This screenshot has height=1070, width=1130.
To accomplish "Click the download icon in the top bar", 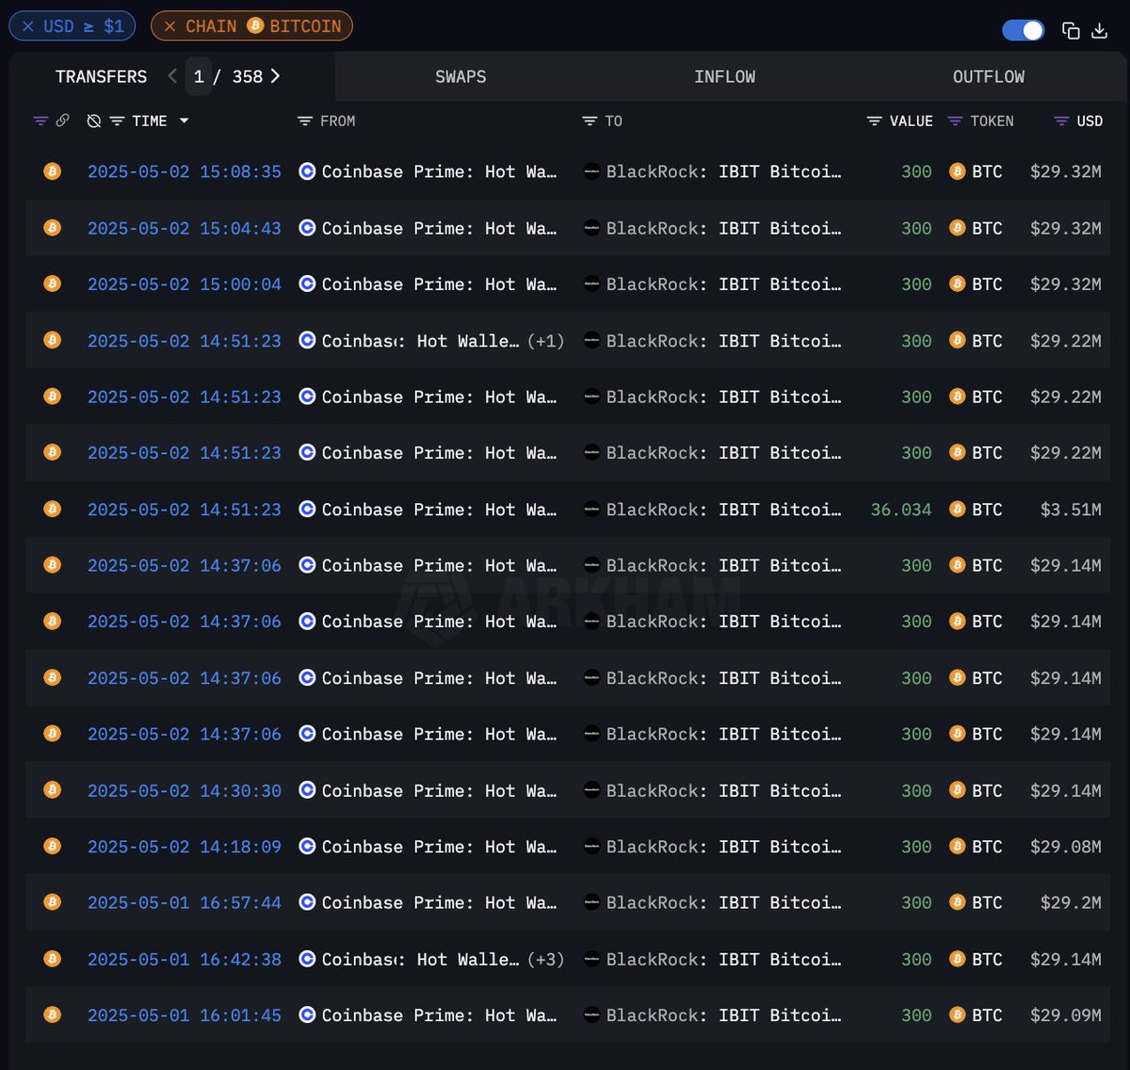I will tap(1100, 30).
